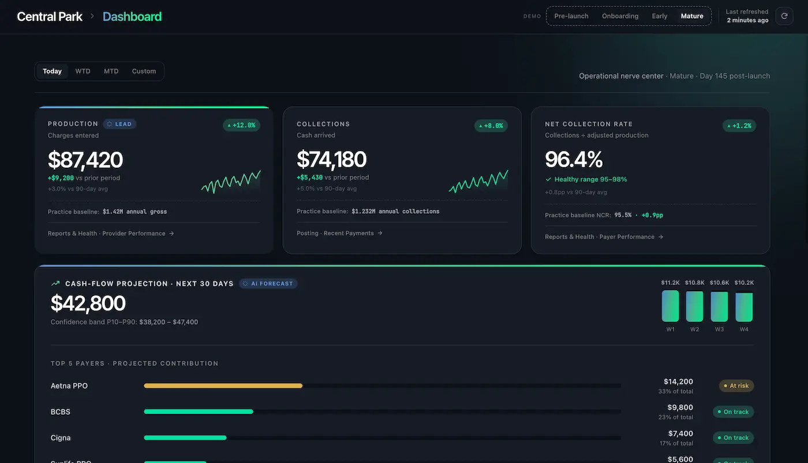Click the LEAD badge on Production
This screenshot has height=463, width=808.
[119, 124]
